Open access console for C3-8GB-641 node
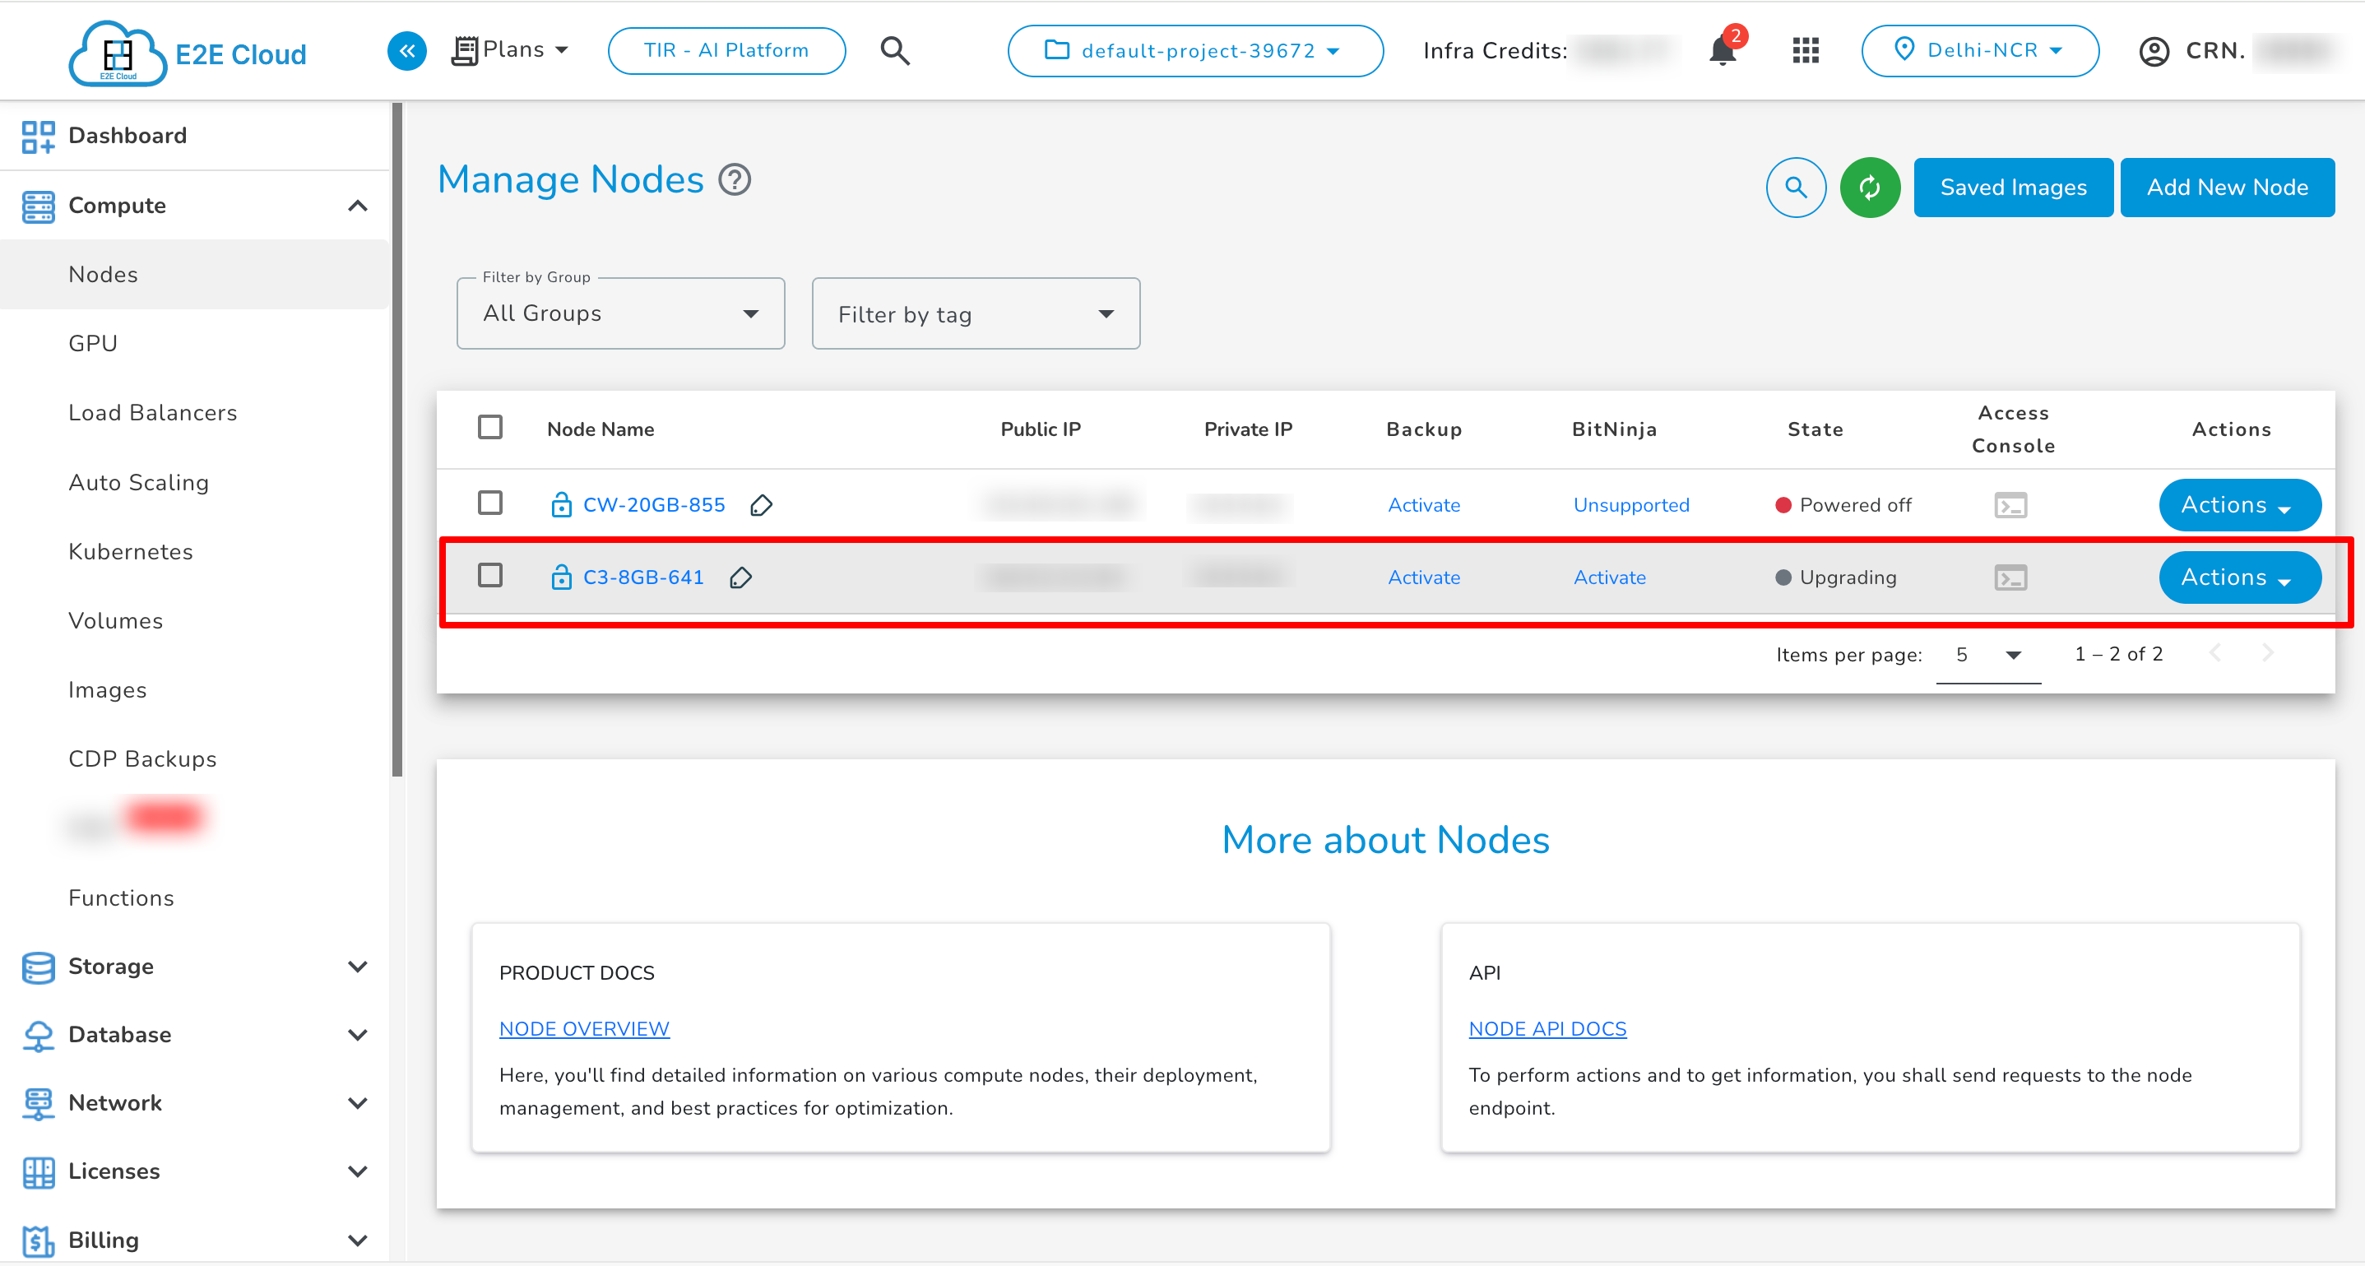Image resolution: width=2365 pixels, height=1266 pixels. (x=2011, y=577)
